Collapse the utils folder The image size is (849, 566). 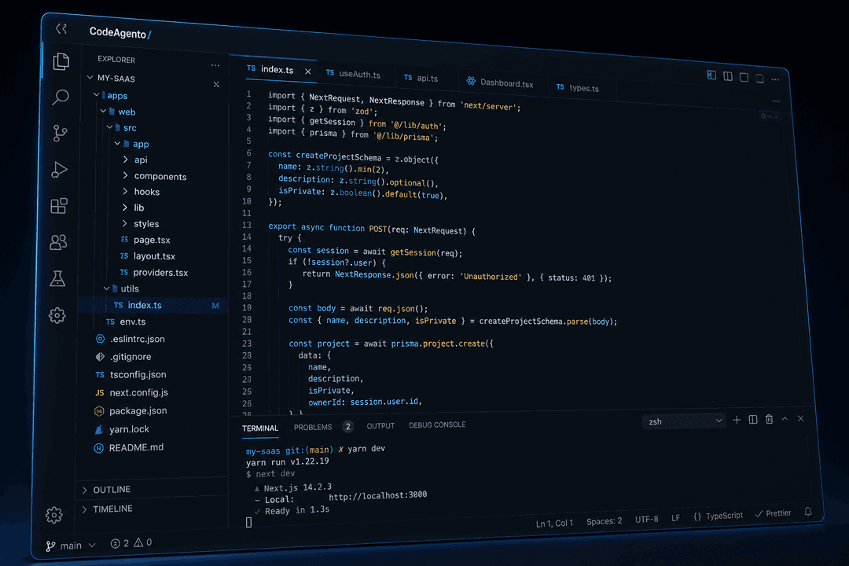(107, 289)
